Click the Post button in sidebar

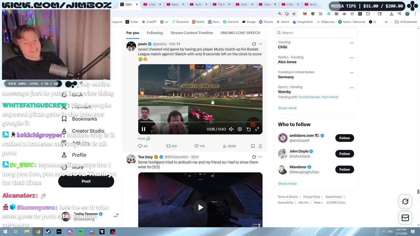coord(86,181)
